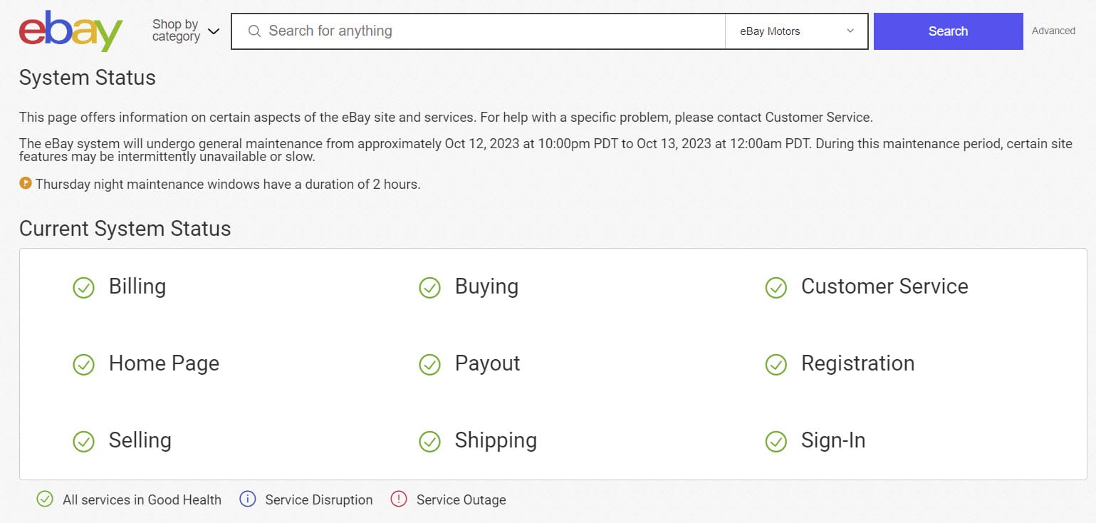Click the red Service Outage icon

click(399, 499)
